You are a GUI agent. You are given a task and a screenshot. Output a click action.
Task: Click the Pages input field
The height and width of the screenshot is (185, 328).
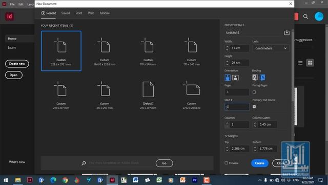(237, 92)
